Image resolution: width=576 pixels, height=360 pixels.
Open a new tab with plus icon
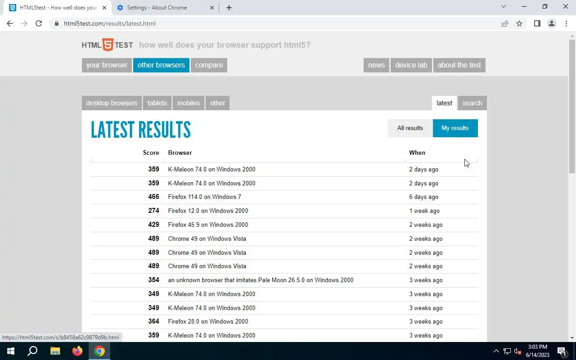[229, 8]
